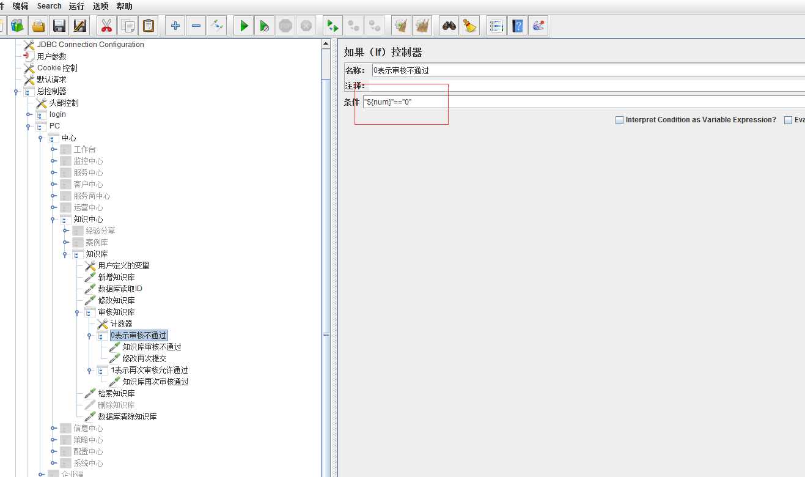Collapse the 中心 tree node
The width and height of the screenshot is (805, 477).
coord(41,138)
